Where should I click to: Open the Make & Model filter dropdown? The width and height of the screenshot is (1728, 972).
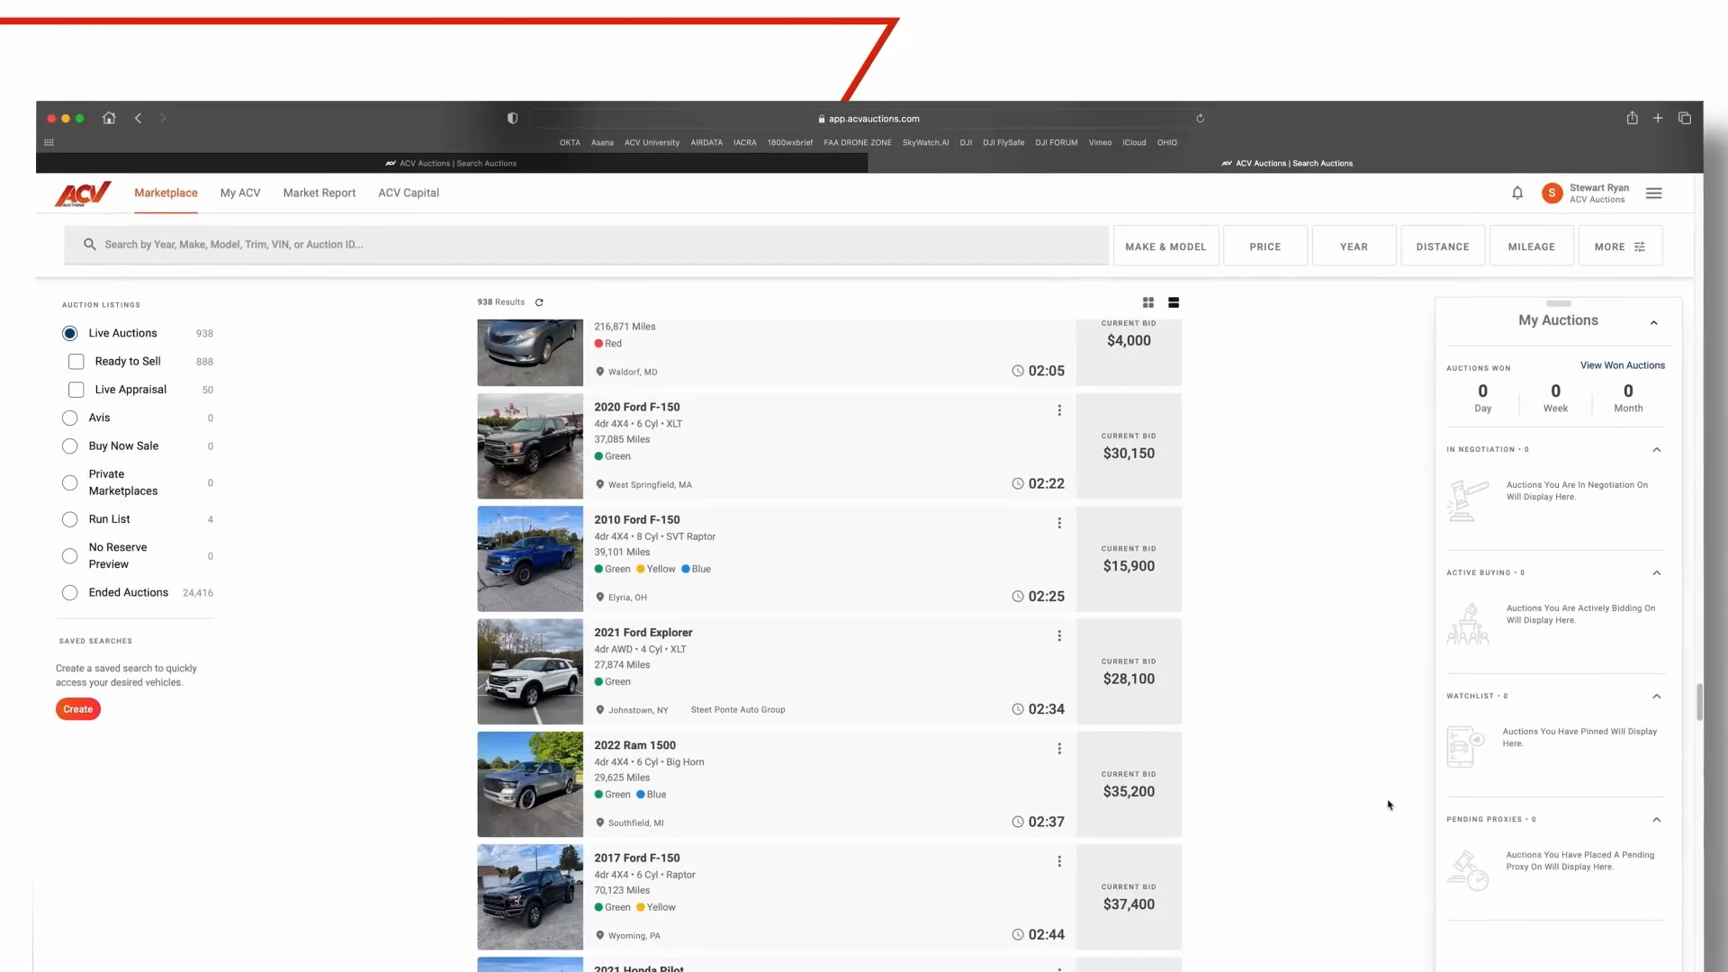pos(1165,247)
